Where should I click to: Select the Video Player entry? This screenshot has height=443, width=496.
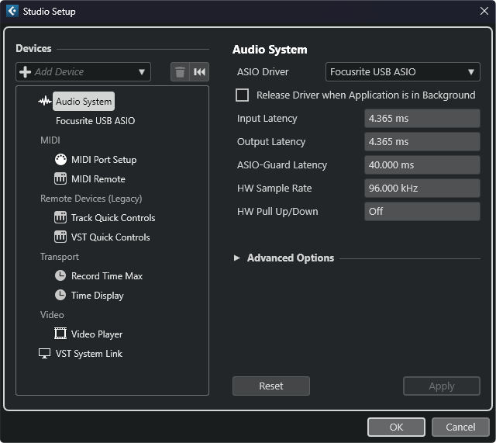point(96,334)
